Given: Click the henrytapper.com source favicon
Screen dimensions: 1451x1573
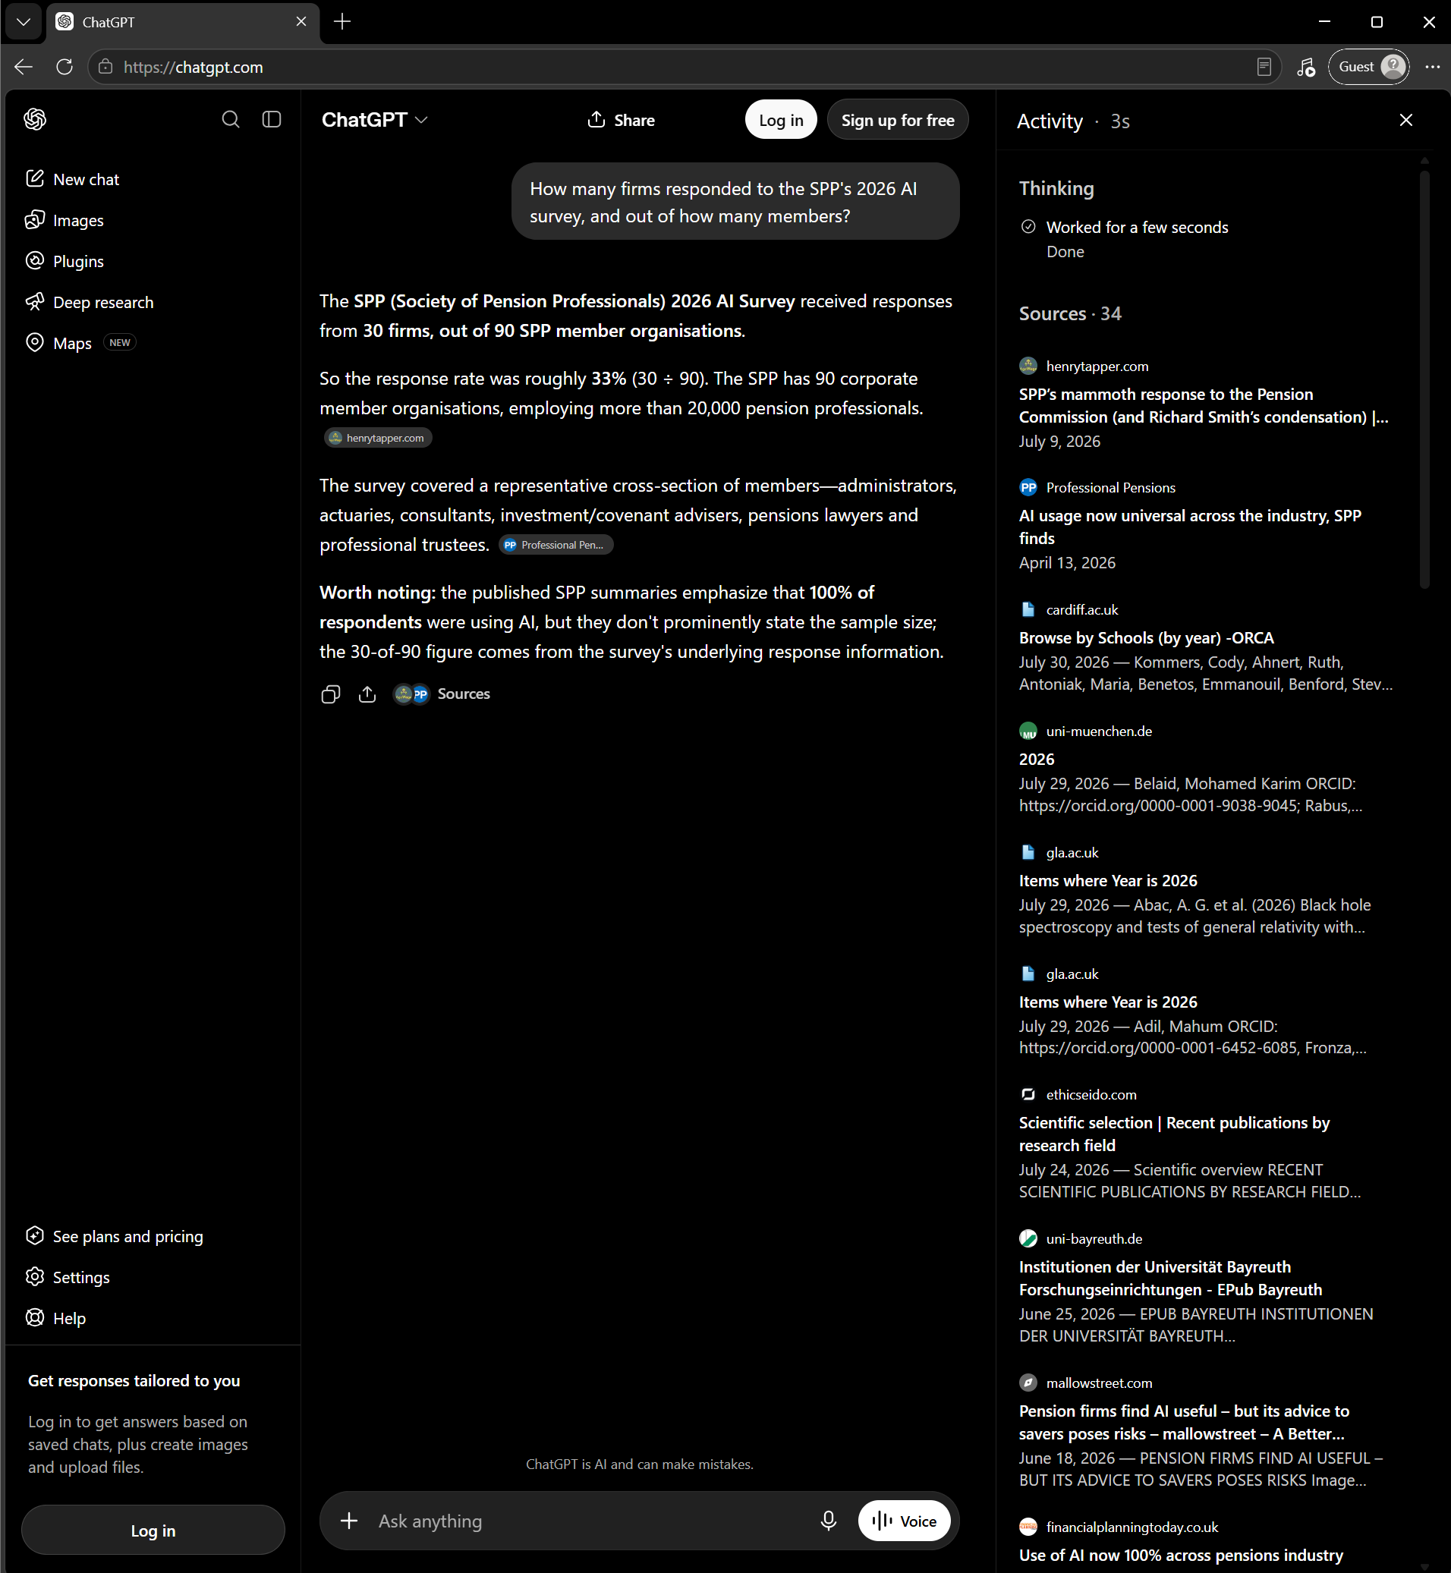Looking at the screenshot, I should tap(1028, 365).
